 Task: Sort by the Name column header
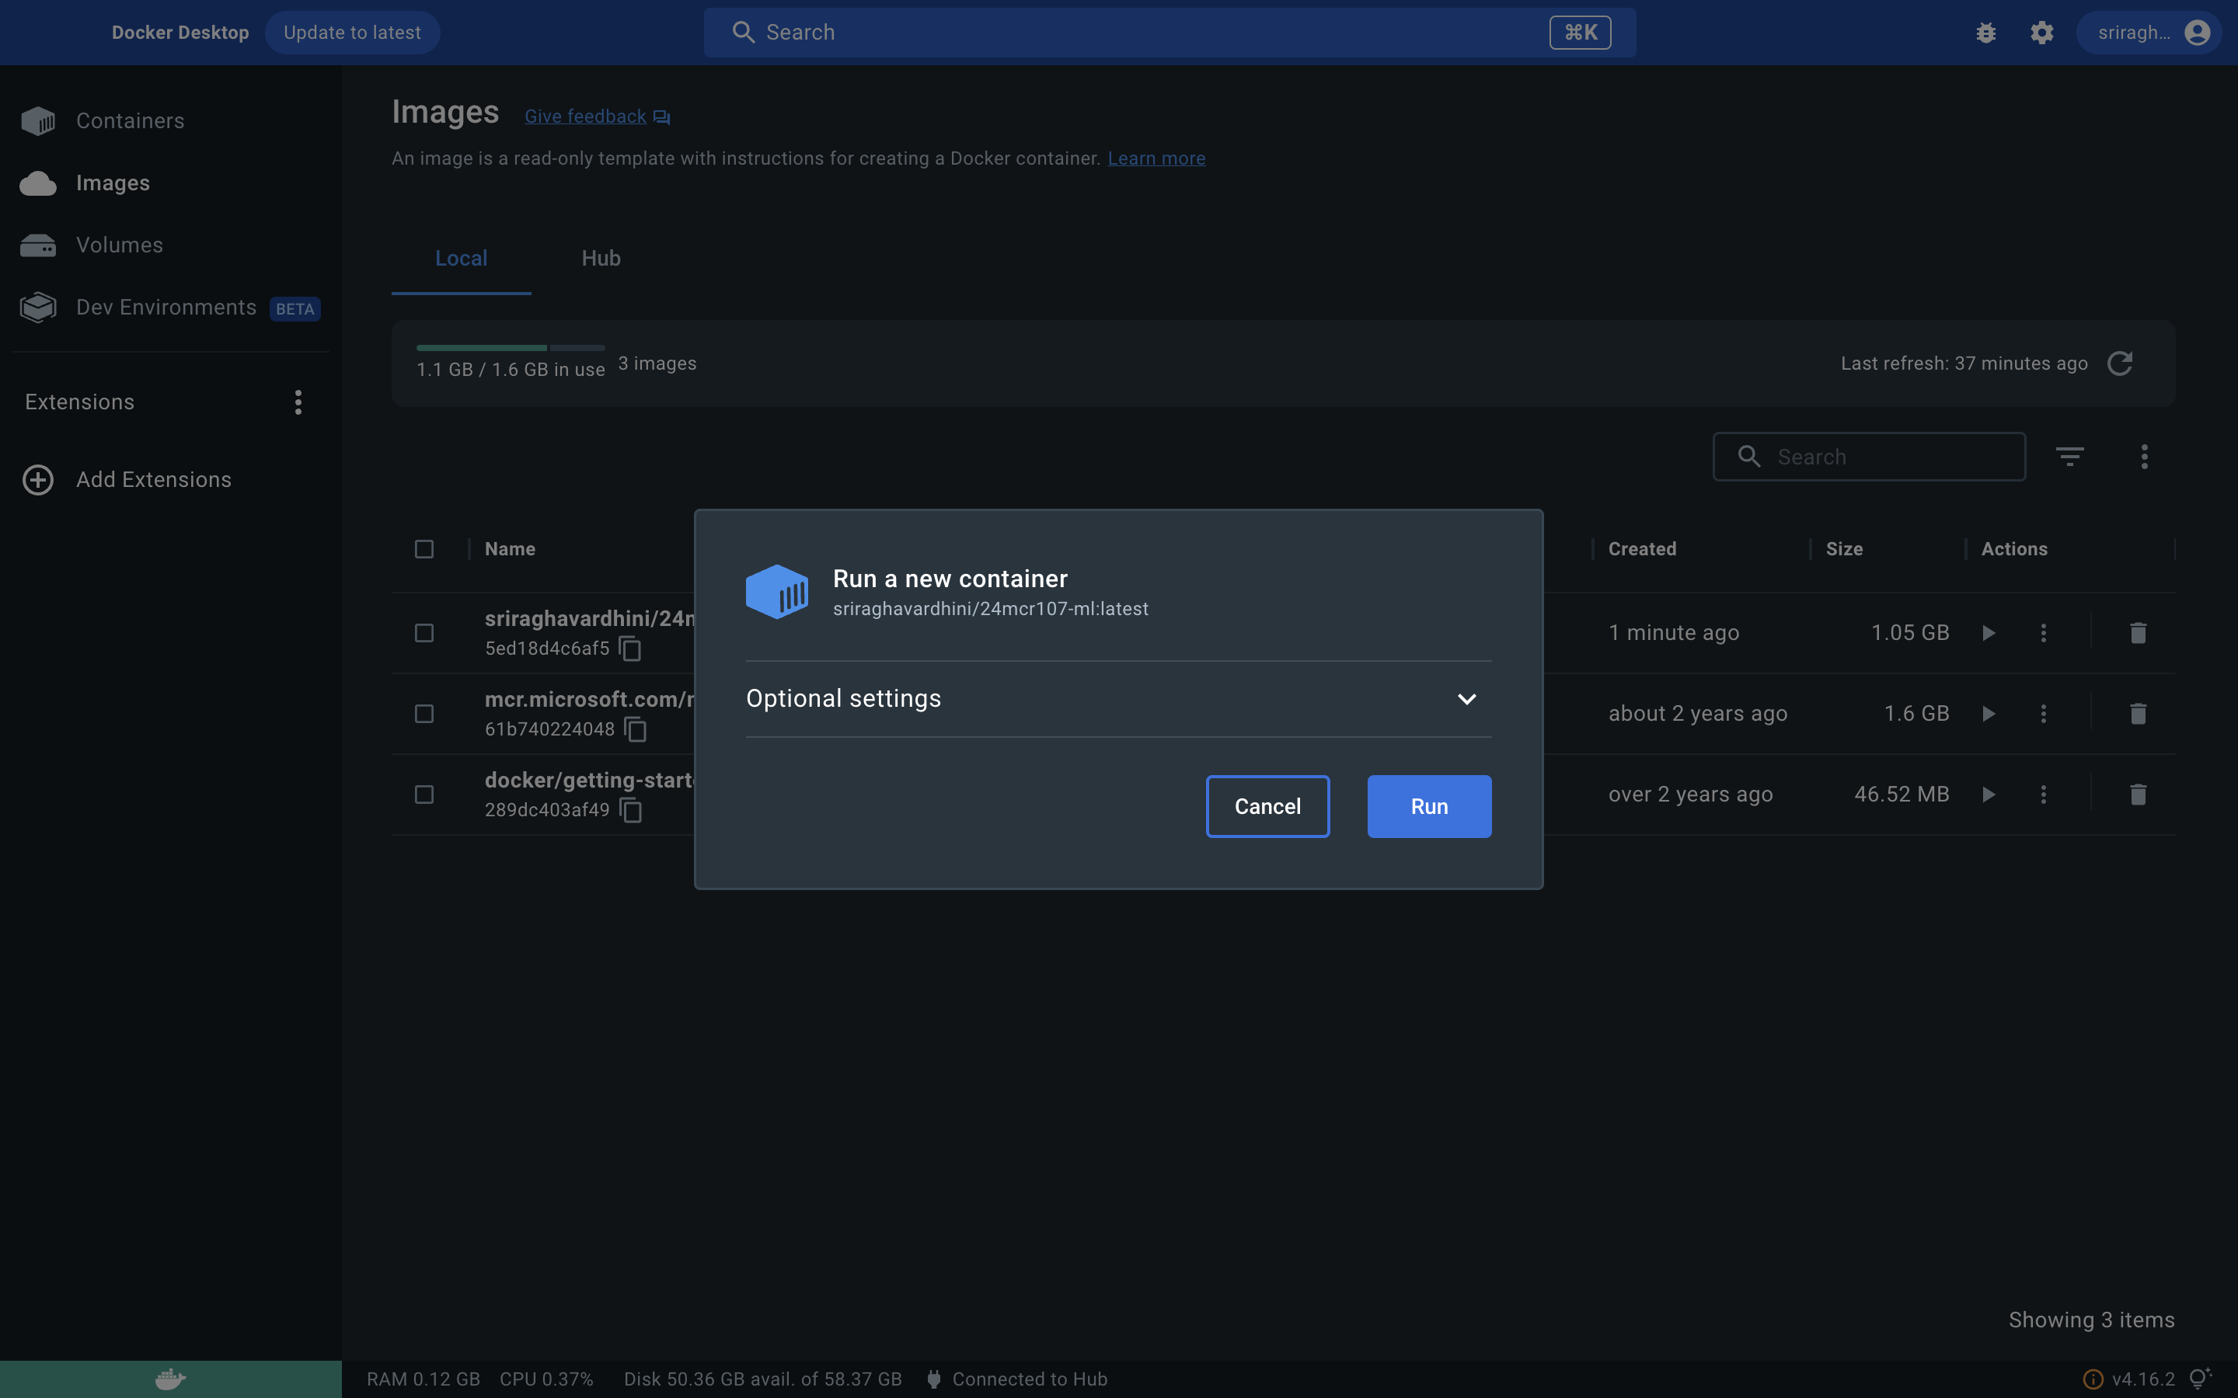(510, 549)
